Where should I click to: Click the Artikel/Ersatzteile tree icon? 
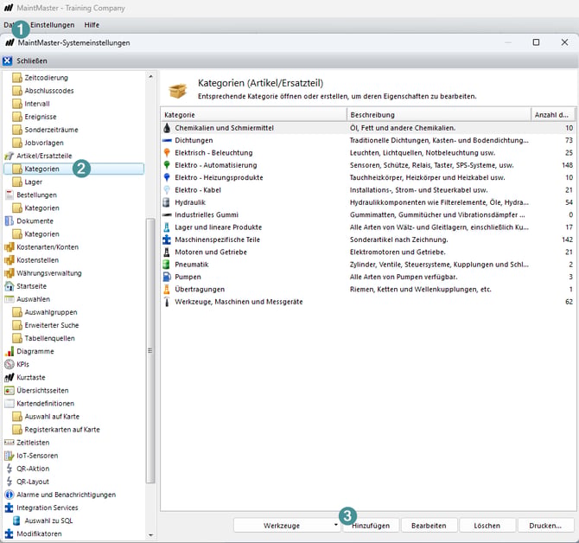pyautogui.click(x=10, y=156)
